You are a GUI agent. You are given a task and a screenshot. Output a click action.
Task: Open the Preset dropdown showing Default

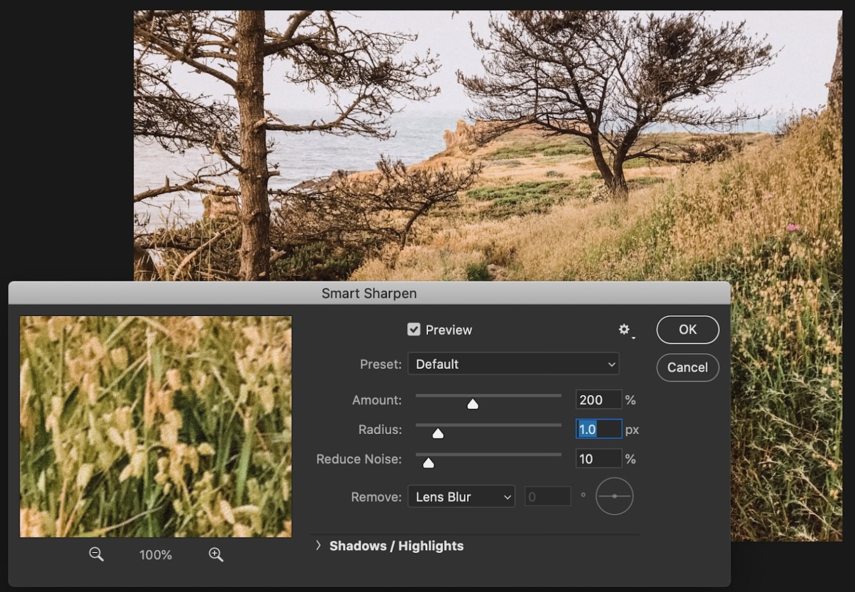point(513,364)
